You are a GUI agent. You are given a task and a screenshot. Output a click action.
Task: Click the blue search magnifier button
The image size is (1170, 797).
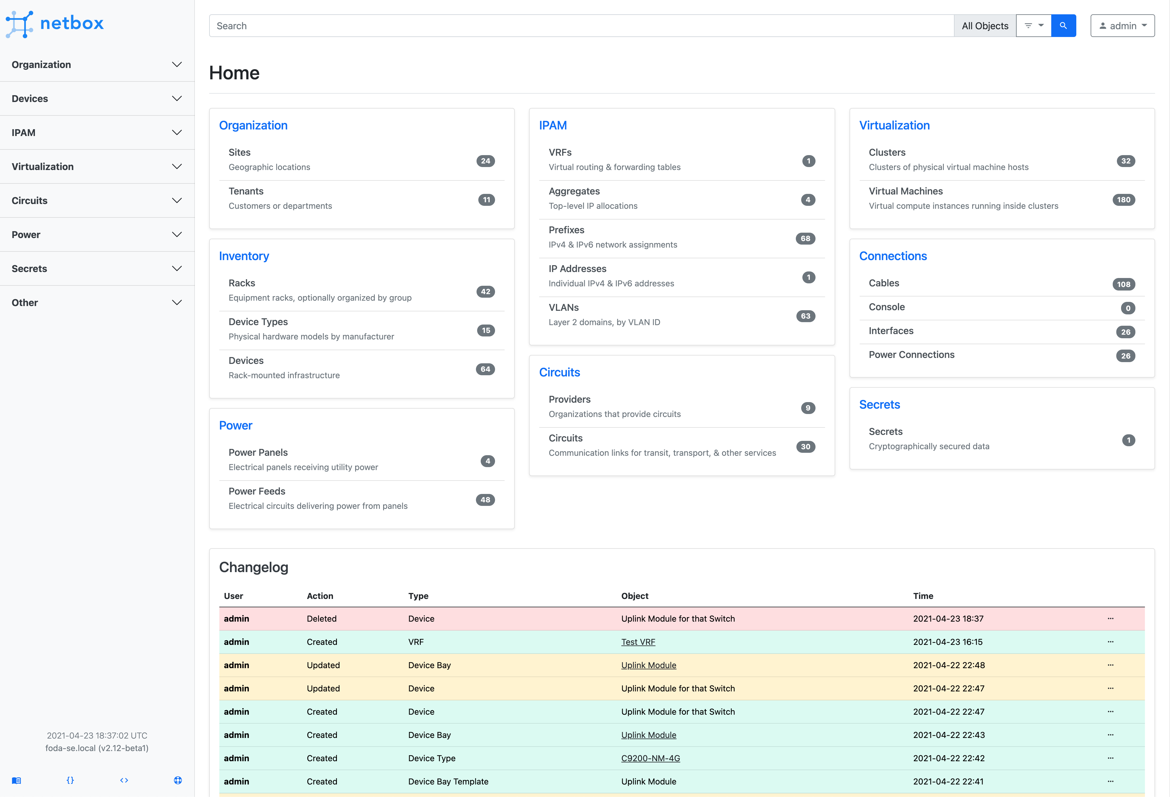click(1063, 25)
